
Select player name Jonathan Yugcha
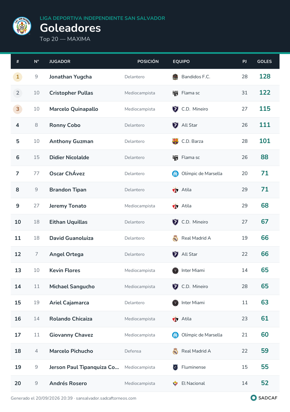click(x=71, y=77)
